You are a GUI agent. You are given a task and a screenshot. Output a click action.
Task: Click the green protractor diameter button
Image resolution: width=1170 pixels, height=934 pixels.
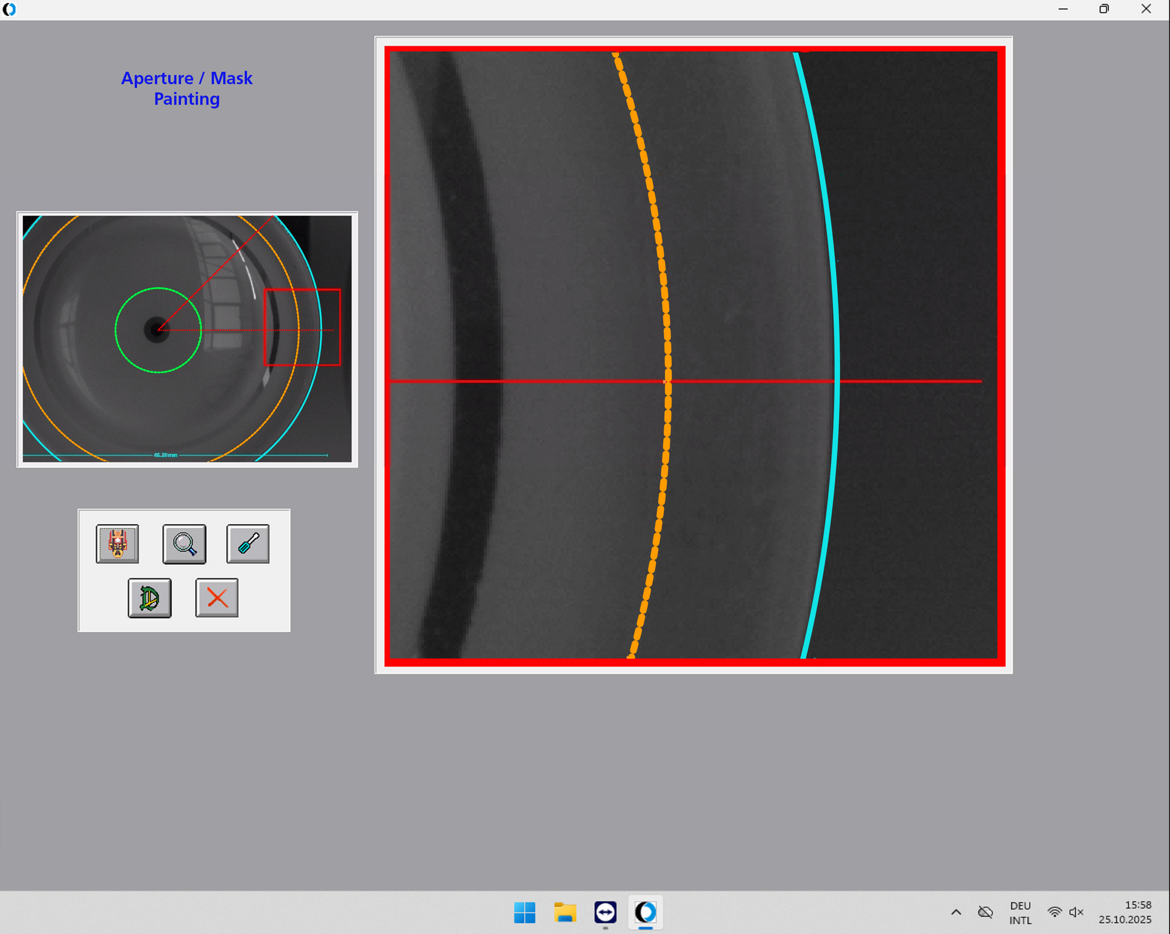[150, 598]
